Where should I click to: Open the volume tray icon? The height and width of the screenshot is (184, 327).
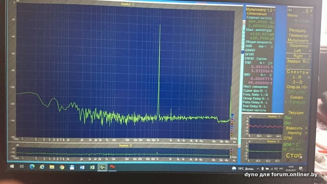(275, 168)
